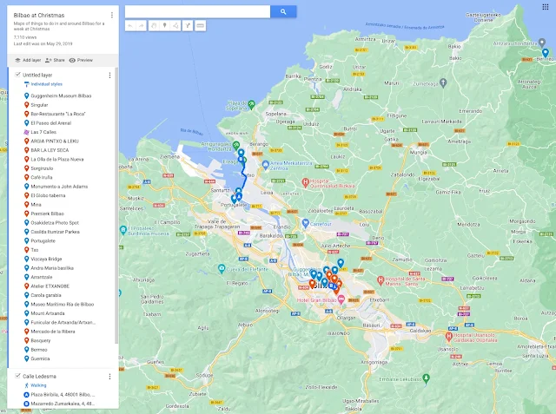
Task: Click Playa de Sopelana green map marker
Action: tap(251, 104)
